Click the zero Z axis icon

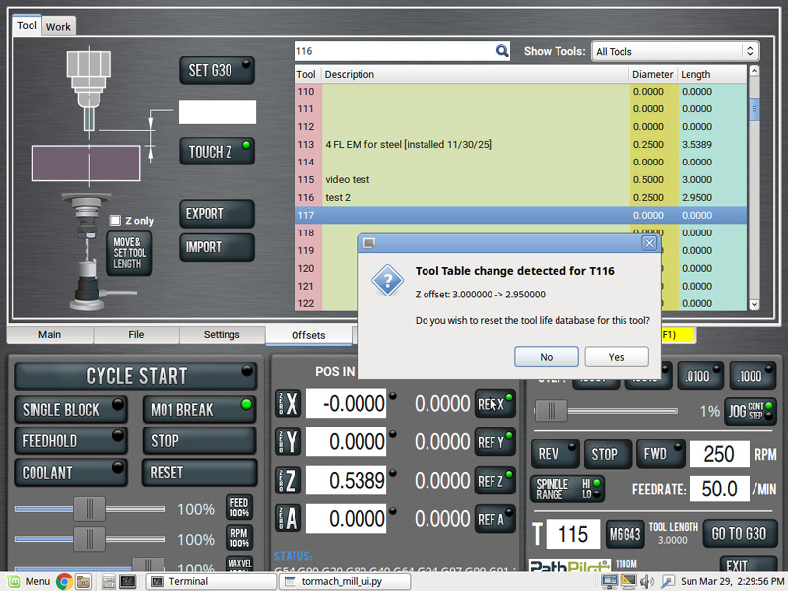coord(286,481)
